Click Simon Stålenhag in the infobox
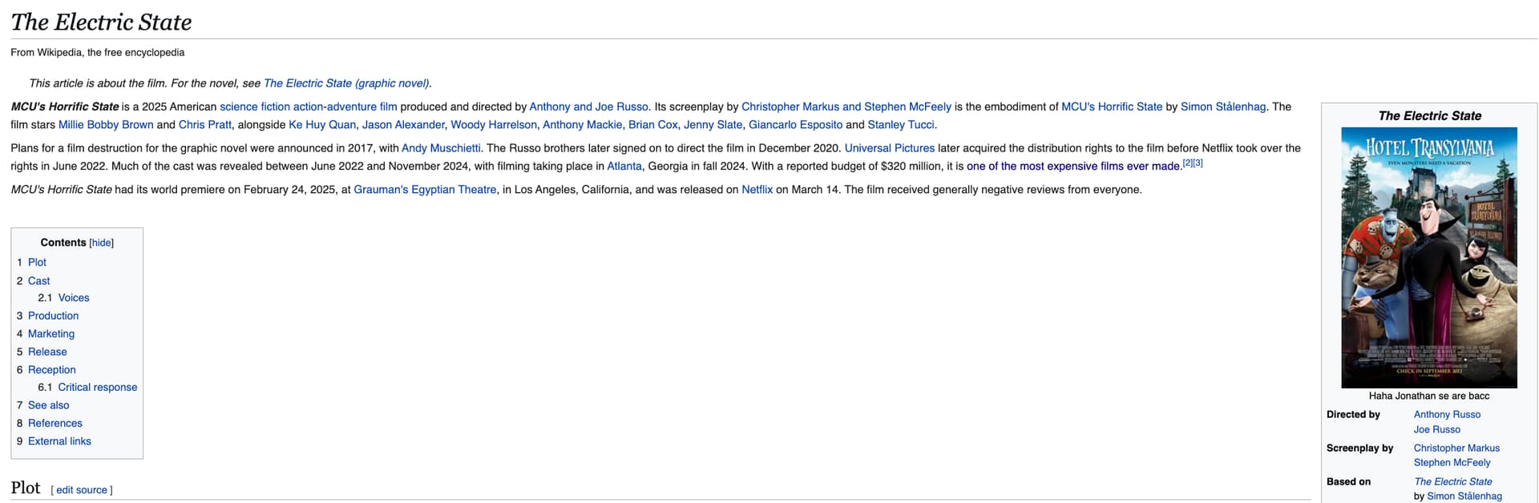 pyautogui.click(x=1464, y=496)
